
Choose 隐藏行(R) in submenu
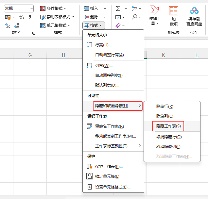click(172, 107)
